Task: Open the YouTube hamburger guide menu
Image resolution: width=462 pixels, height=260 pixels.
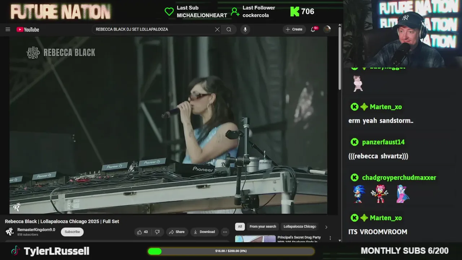Action: (x=8, y=30)
